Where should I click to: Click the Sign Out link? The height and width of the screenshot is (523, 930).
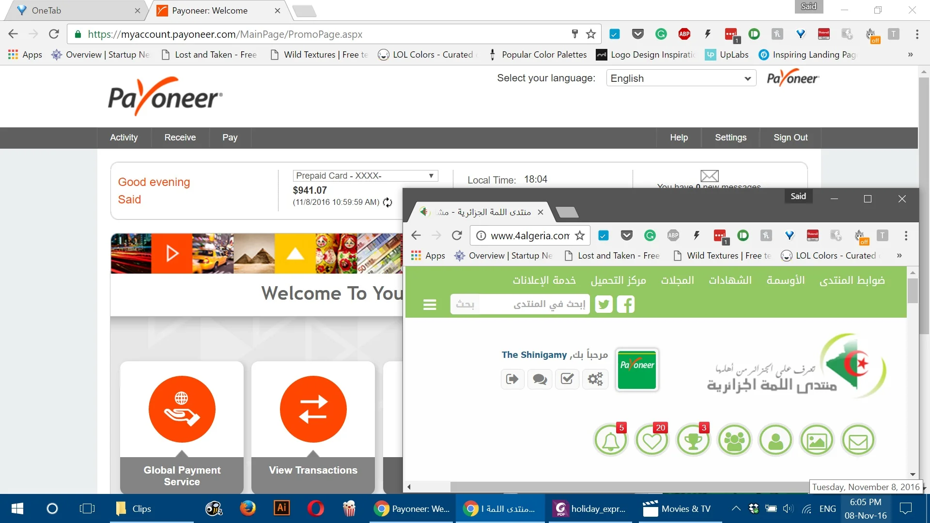(x=790, y=138)
